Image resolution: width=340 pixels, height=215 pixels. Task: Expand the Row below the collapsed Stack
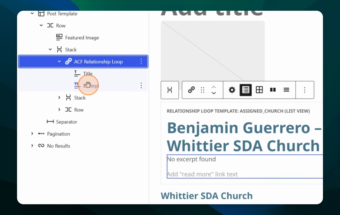point(59,110)
